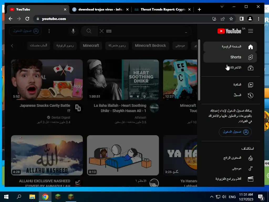Open the Dental Digest channel name
This screenshot has height=202, width=269.
point(61,118)
